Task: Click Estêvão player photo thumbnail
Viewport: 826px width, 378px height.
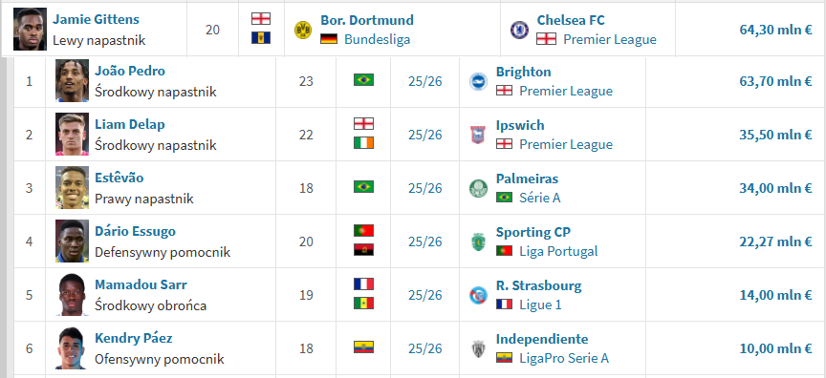Action: [x=72, y=188]
